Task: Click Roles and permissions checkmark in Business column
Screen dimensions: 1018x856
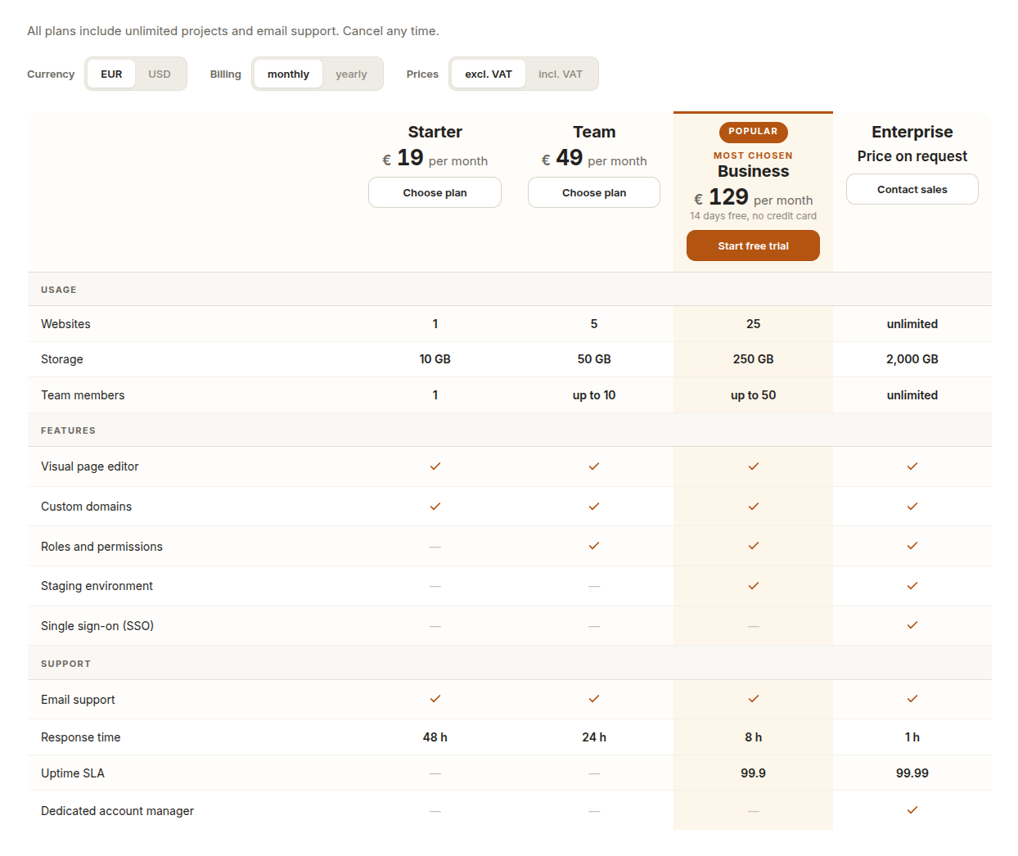Action: [754, 546]
